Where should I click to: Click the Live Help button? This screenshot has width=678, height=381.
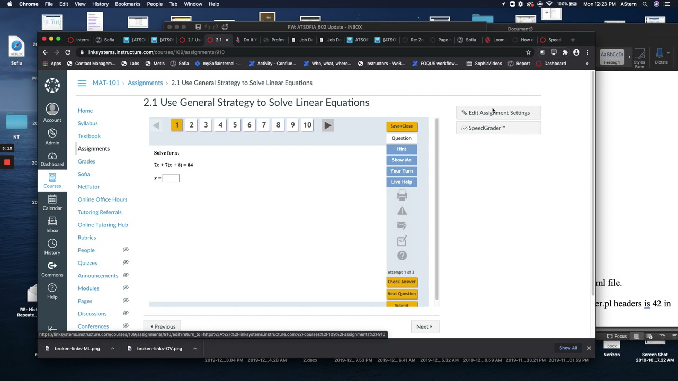402,182
